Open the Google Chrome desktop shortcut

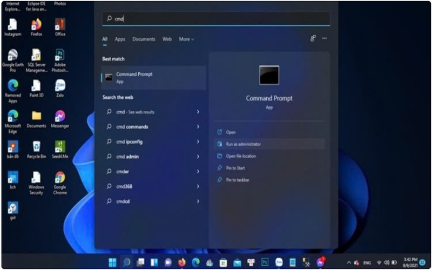click(60, 183)
